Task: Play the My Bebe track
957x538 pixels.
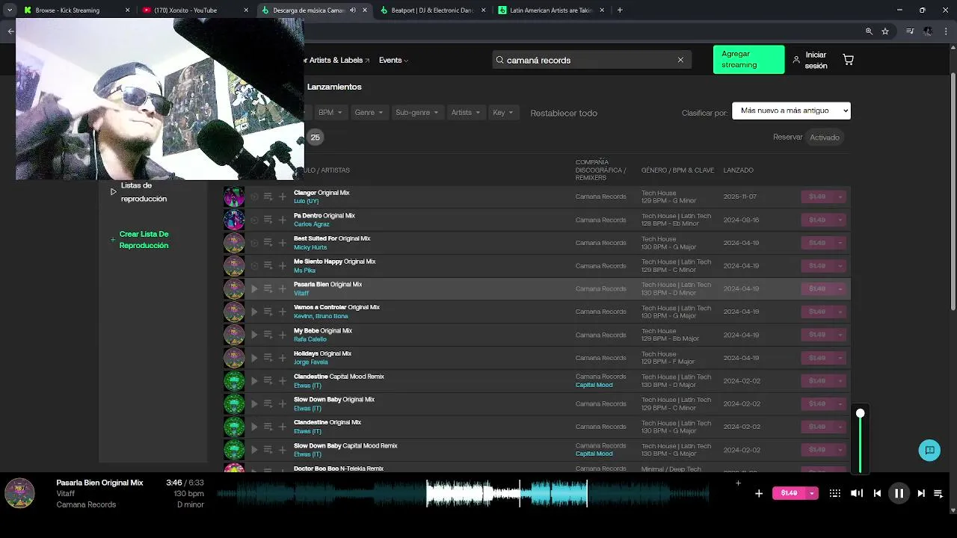Action: click(x=254, y=335)
